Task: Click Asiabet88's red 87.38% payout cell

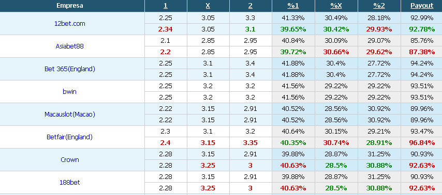Action: [422, 52]
